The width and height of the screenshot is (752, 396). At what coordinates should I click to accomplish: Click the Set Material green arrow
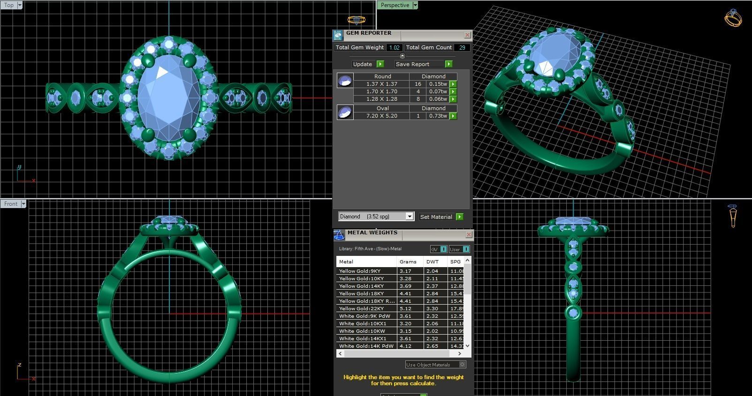point(460,217)
